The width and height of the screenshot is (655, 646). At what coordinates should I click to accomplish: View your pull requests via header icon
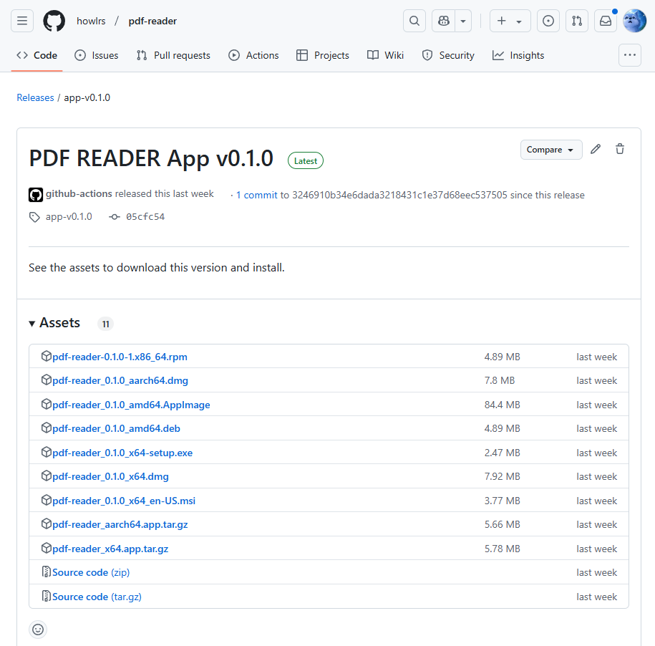coord(576,21)
